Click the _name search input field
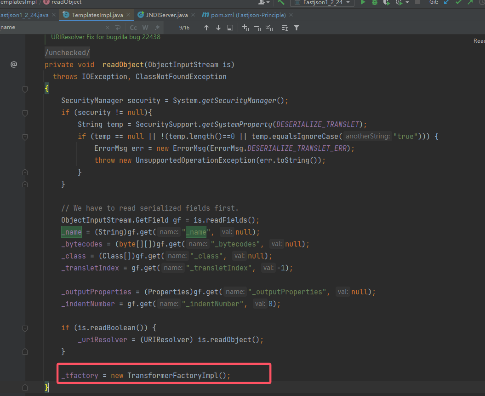485x396 pixels. click(51, 28)
